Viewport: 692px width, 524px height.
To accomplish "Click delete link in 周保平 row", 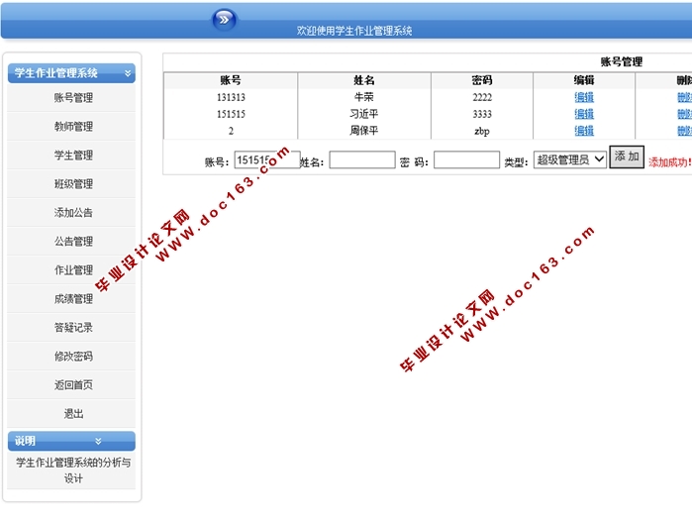I will pyautogui.click(x=684, y=131).
